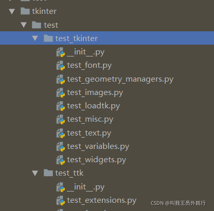Click the test folder name label

tap(51, 25)
